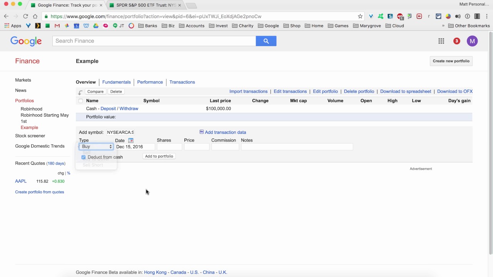
Task: Open the Apps bookmark shortcut
Action: point(13,26)
